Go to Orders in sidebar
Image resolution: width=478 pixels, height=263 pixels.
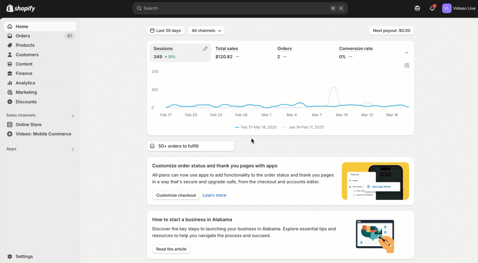coord(23,36)
